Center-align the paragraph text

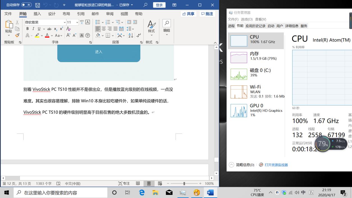[103, 29]
